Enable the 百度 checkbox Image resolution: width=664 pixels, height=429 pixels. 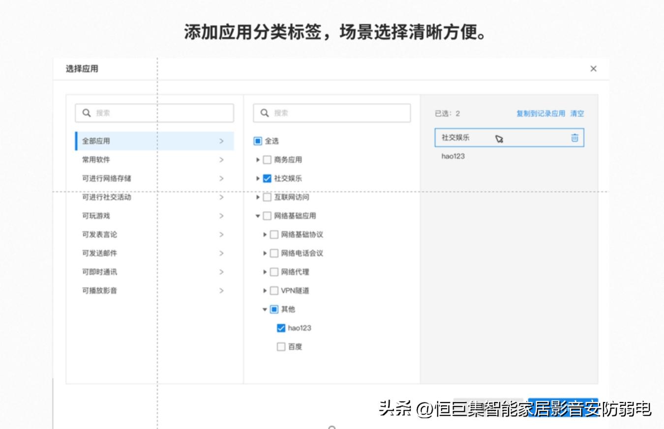[281, 346]
